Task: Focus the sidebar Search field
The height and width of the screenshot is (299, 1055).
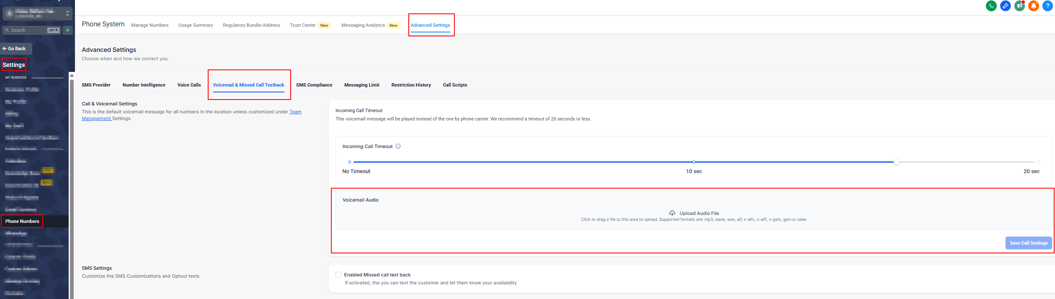Action: tap(32, 30)
